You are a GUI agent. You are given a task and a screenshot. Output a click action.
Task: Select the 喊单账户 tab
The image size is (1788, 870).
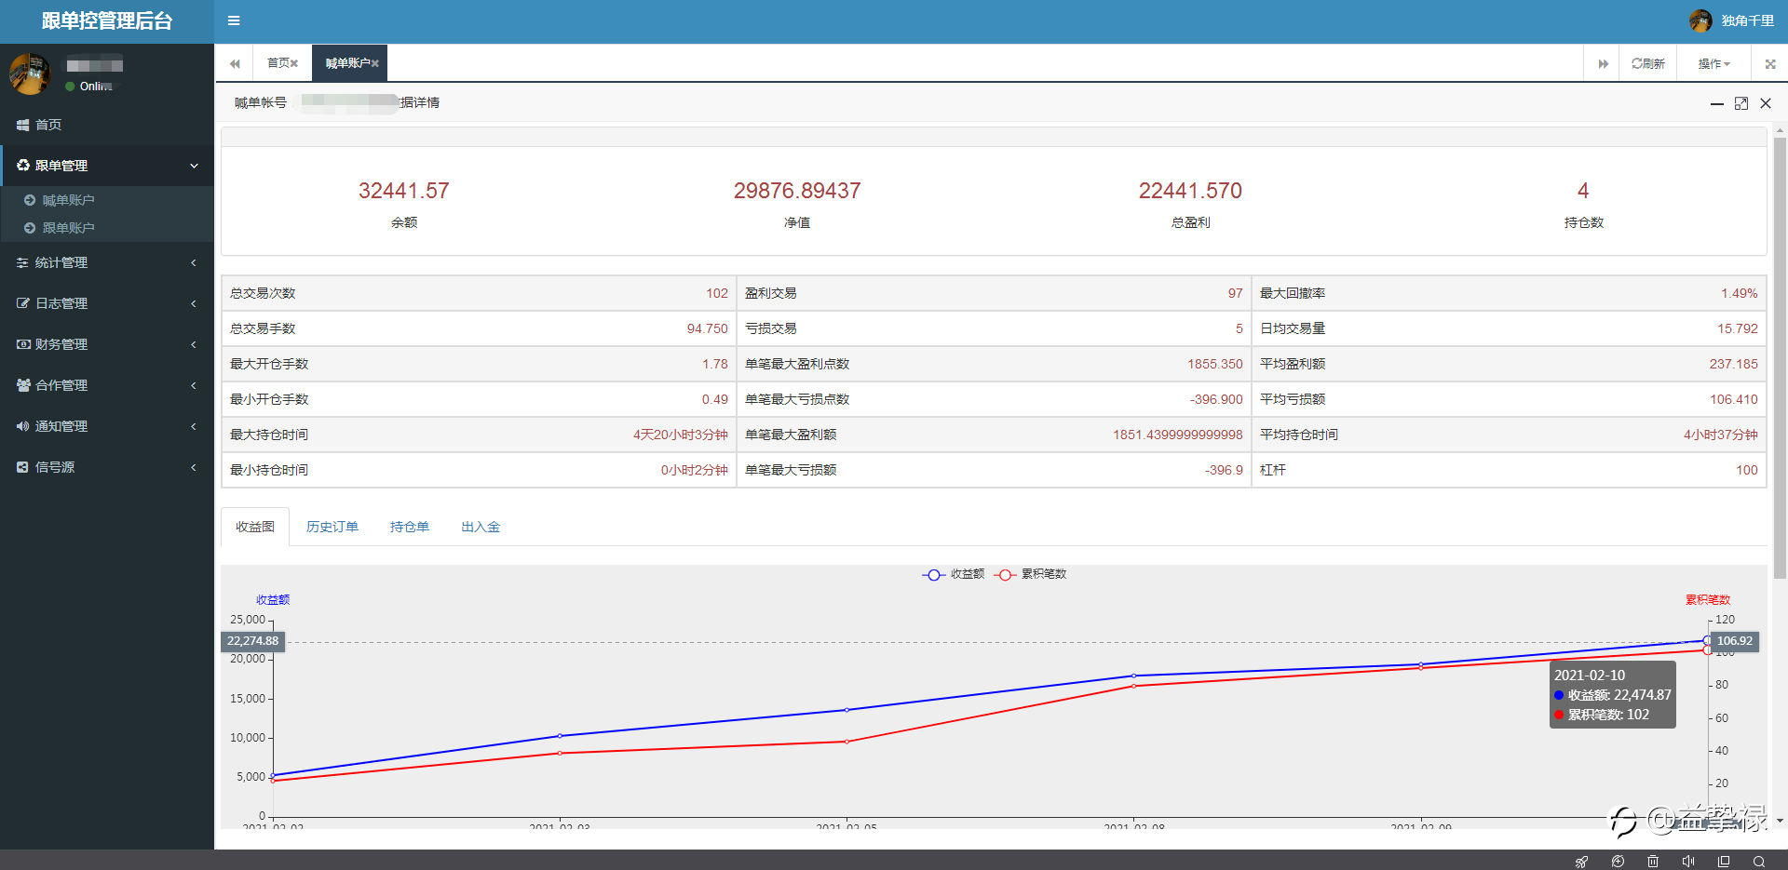point(347,63)
